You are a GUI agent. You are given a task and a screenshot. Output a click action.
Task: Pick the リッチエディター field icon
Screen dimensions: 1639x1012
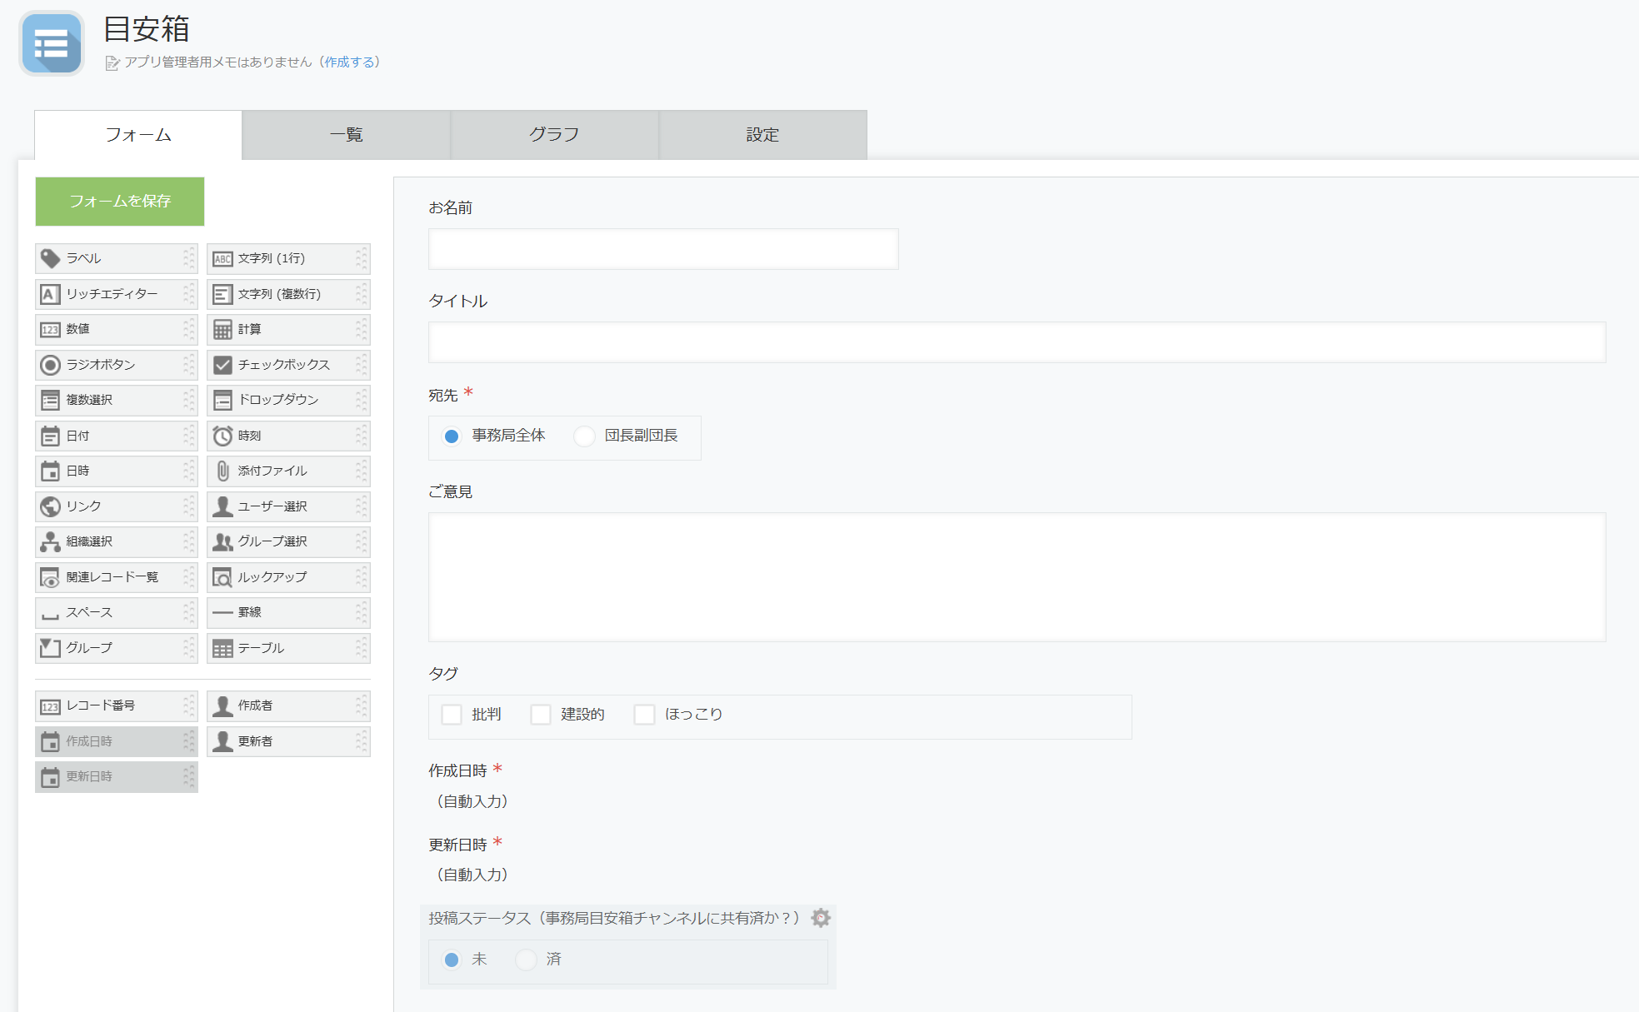coord(50,294)
